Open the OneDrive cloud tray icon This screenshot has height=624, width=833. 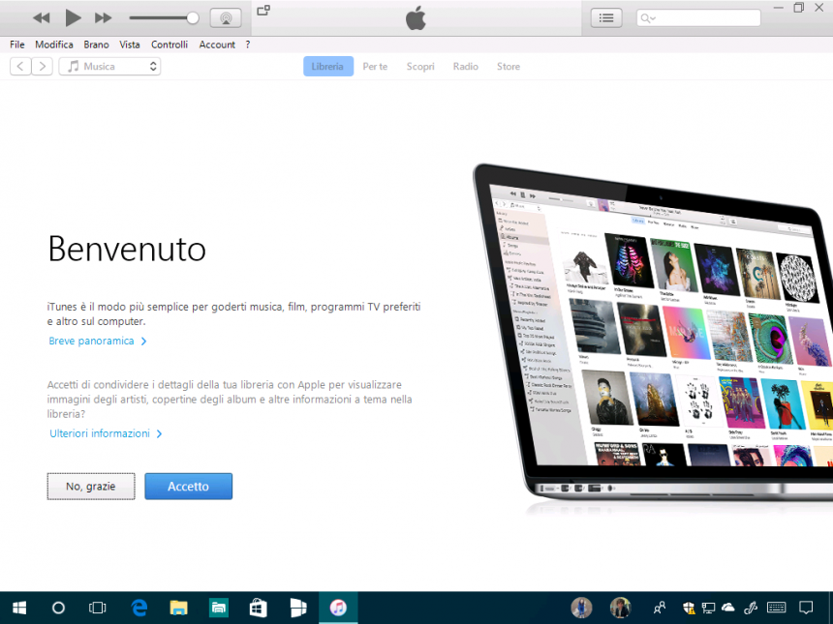tap(727, 608)
